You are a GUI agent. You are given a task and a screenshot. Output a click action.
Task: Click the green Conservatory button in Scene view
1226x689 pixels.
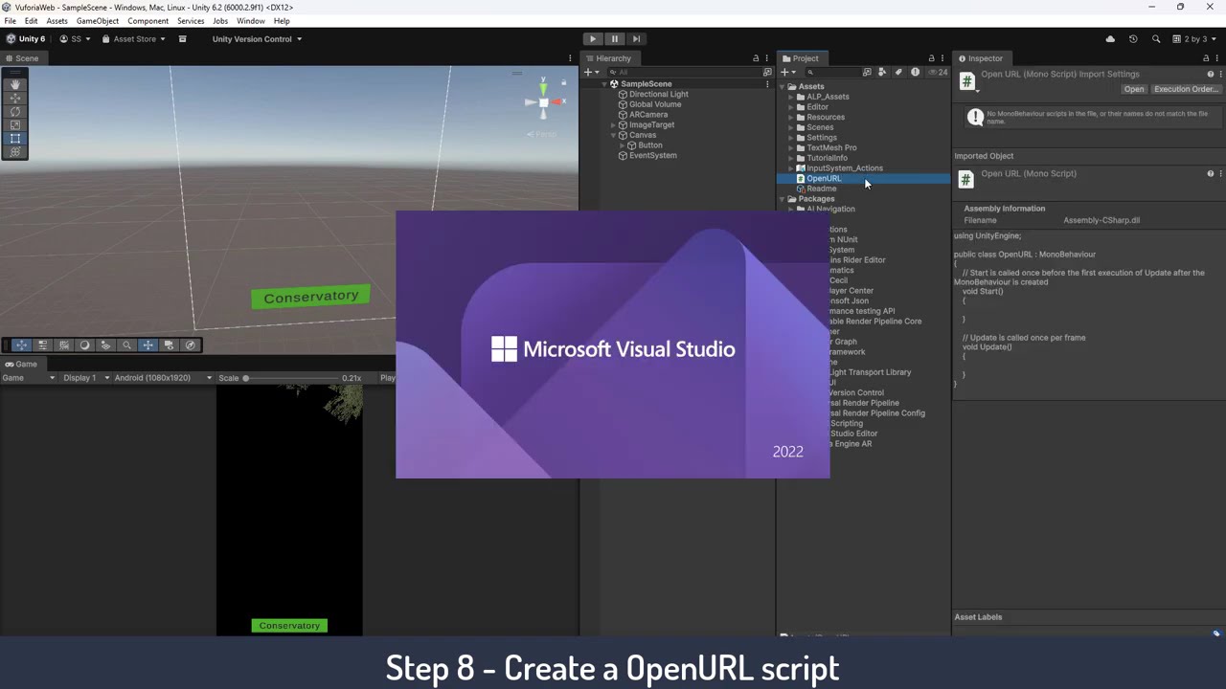point(310,297)
